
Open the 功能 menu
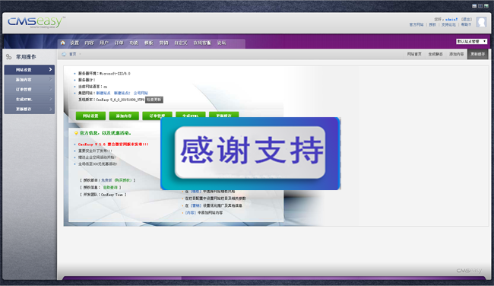(134, 43)
